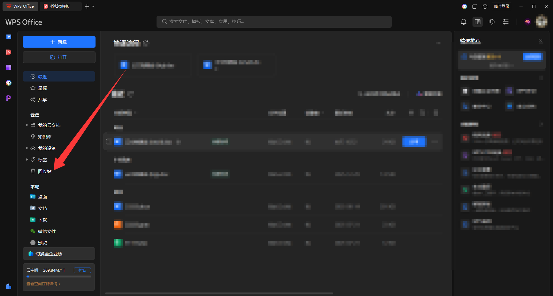Toggle the sidebar panel layout icon
553x296 pixels.
(478, 22)
